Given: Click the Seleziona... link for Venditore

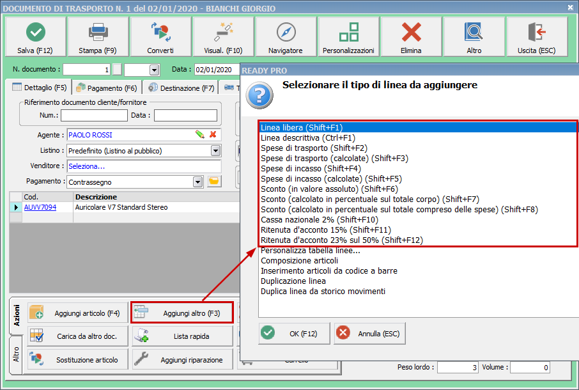Looking at the screenshot, I should 86,166.
